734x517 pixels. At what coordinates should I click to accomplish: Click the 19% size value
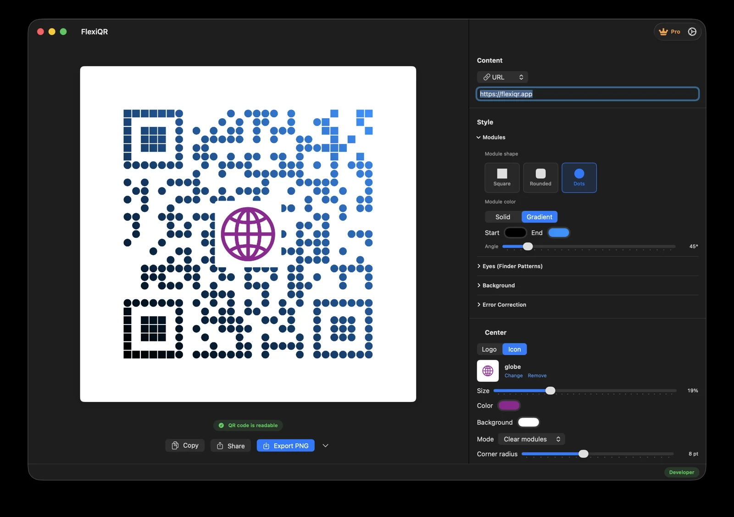tap(693, 391)
